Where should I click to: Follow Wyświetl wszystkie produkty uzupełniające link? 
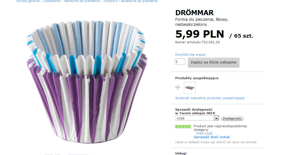tap(209, 98)
